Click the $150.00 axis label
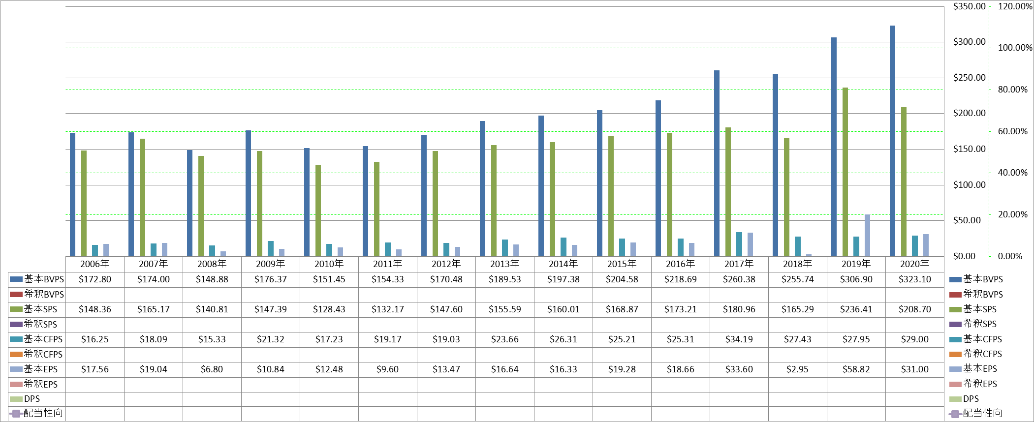The image size is (1034, 422). click(969, 149)
